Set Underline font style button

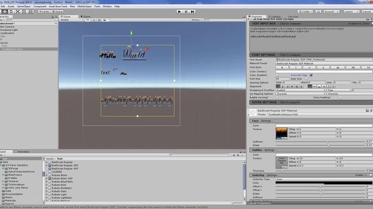tap(309, 67)
